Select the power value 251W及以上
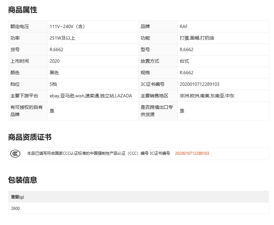 [62, 38]
